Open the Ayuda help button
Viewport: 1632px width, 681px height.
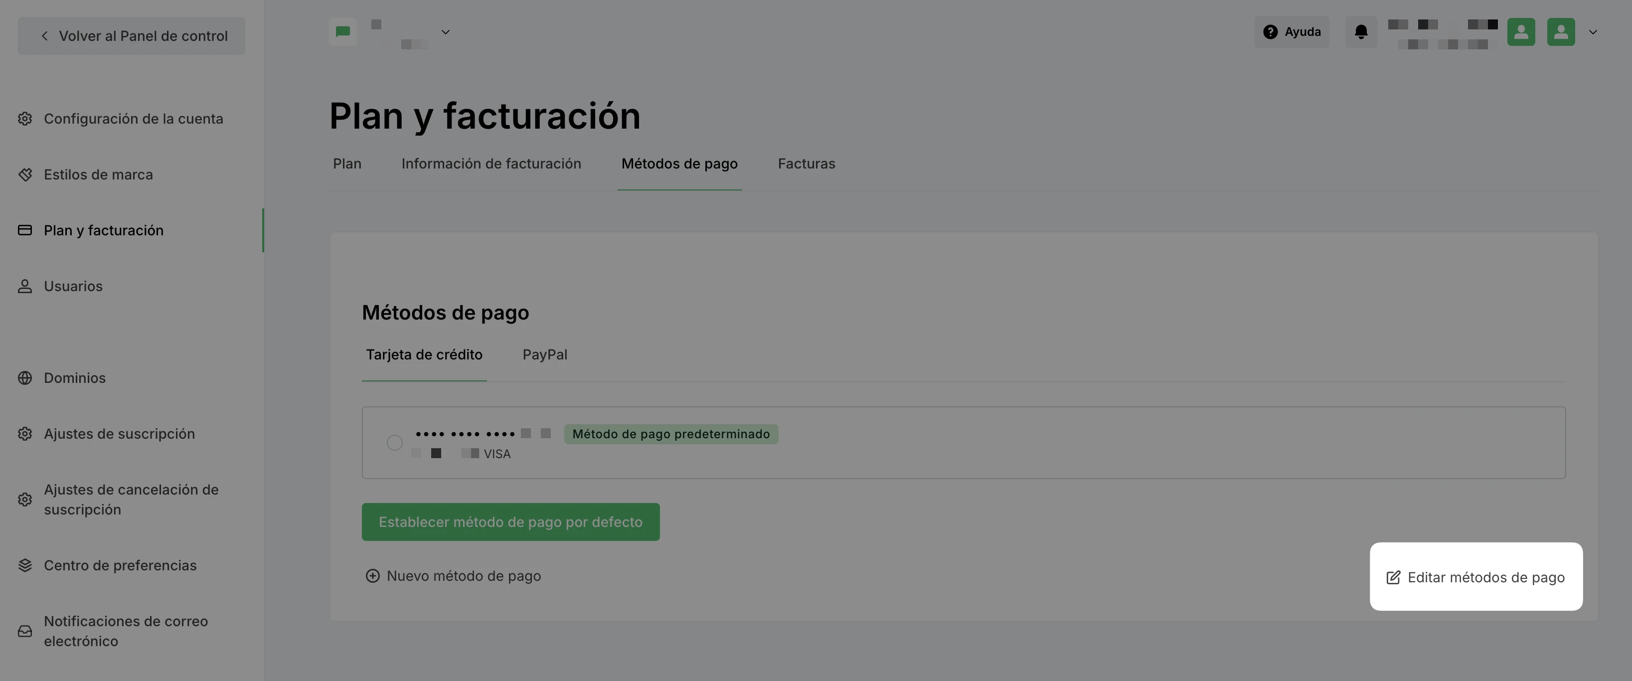pyautogui.click(x=1292, y=32)
